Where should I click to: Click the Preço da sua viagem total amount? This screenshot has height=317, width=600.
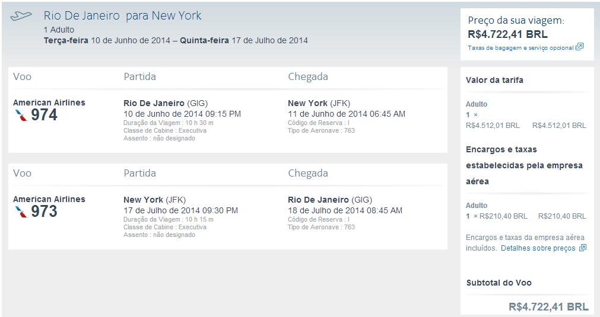pos(507,34)
